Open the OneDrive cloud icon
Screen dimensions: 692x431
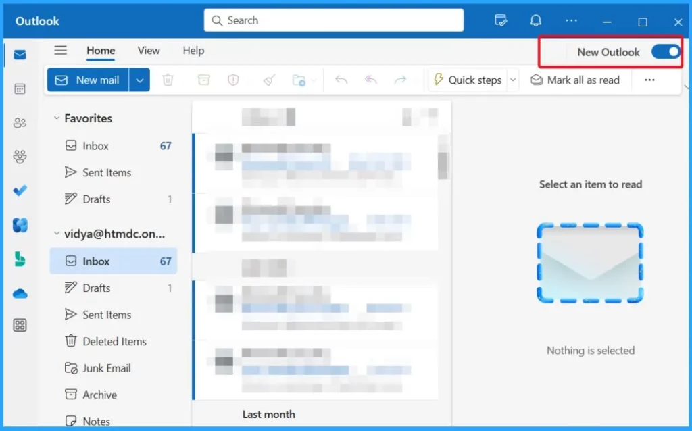click(x=20, y=293)
